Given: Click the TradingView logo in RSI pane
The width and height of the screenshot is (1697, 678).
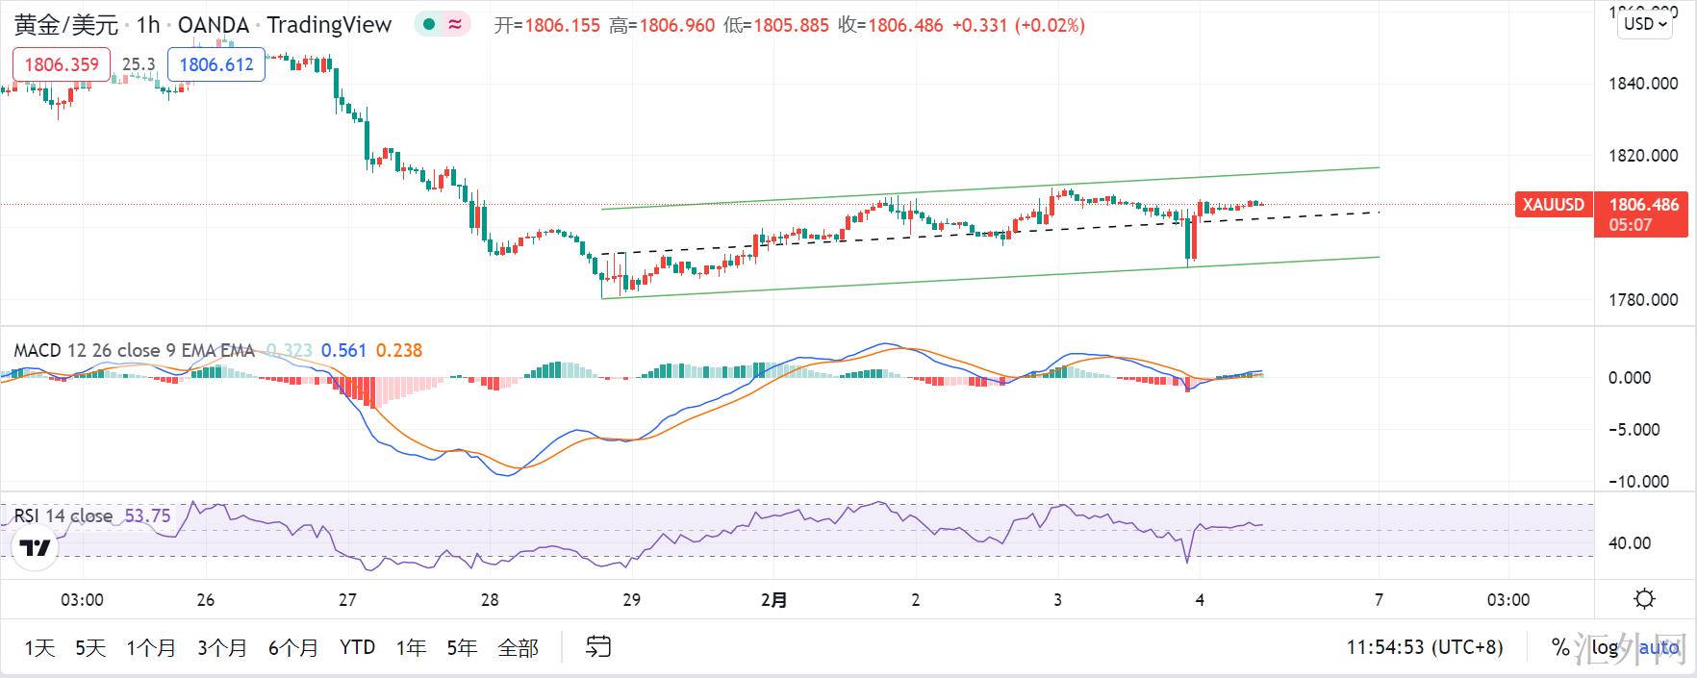Looking at the screenshot, I should pyautogui.click(x=36, y=548).
